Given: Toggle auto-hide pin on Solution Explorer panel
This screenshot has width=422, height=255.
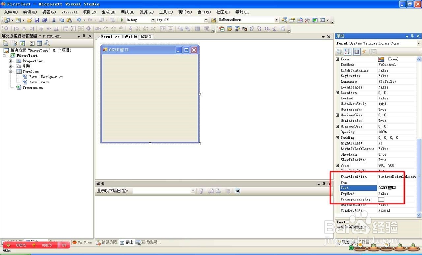Looking at the screenshot, I should [84, 36].
